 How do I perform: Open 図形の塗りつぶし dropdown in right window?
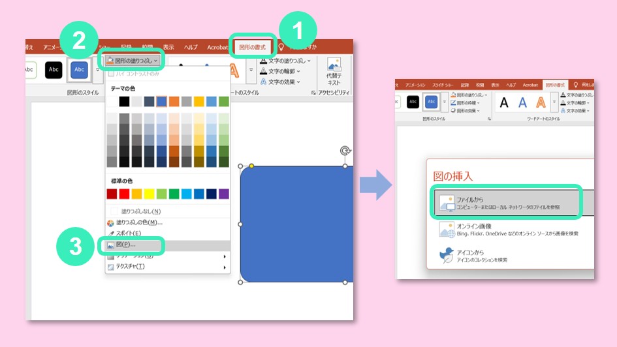pyautogui.click(x=469, y=95)
